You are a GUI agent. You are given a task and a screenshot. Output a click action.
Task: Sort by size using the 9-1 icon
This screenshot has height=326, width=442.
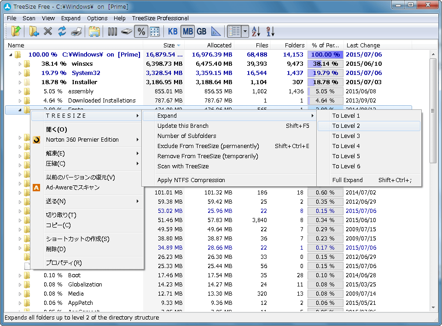(270, 31)
